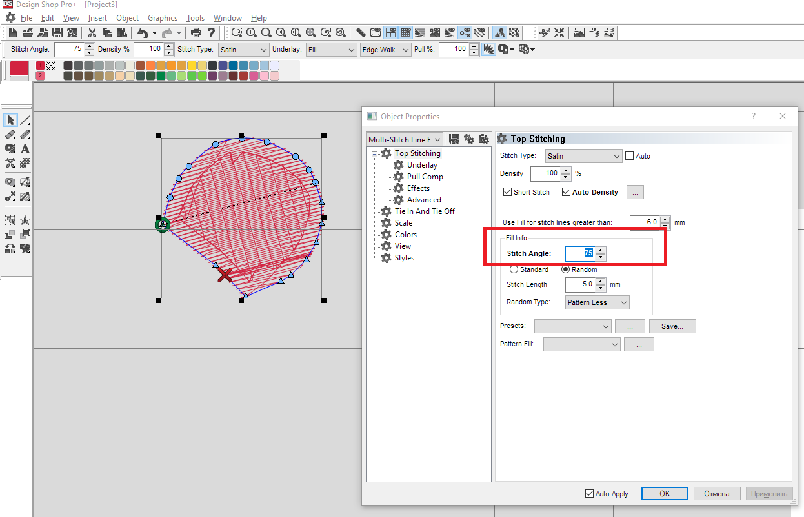Select the Standard radio button
Image resolution: width=804 pixels, height=517 pixels.
(514, 269)
